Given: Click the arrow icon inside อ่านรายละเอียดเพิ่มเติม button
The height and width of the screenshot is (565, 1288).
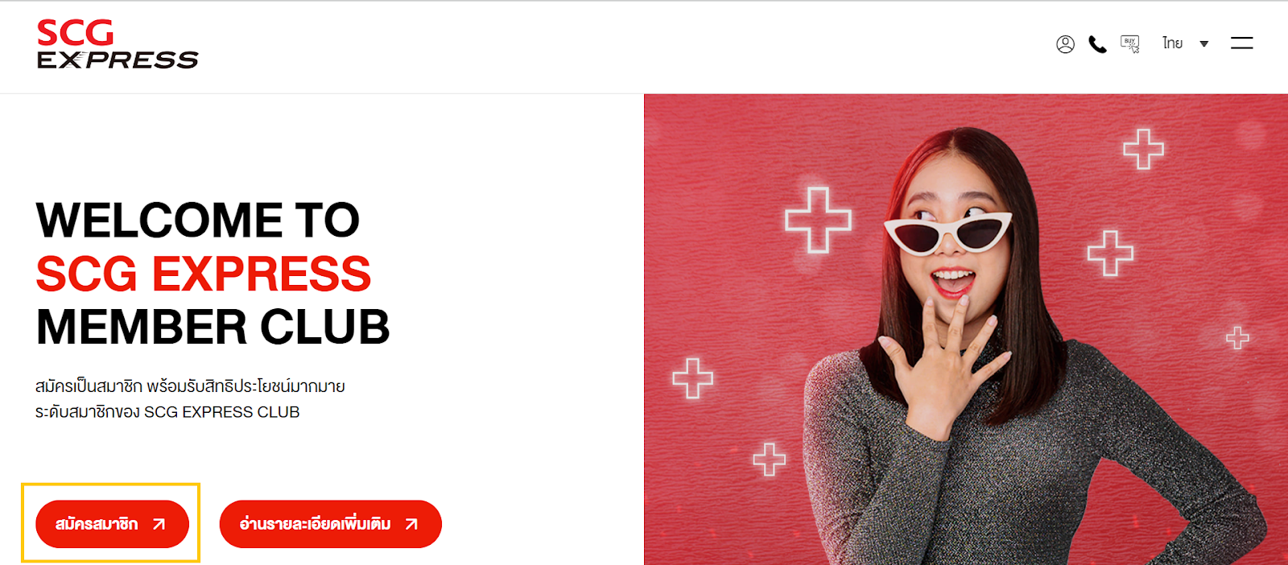Looking at the screenshot, I should (411, 524).
